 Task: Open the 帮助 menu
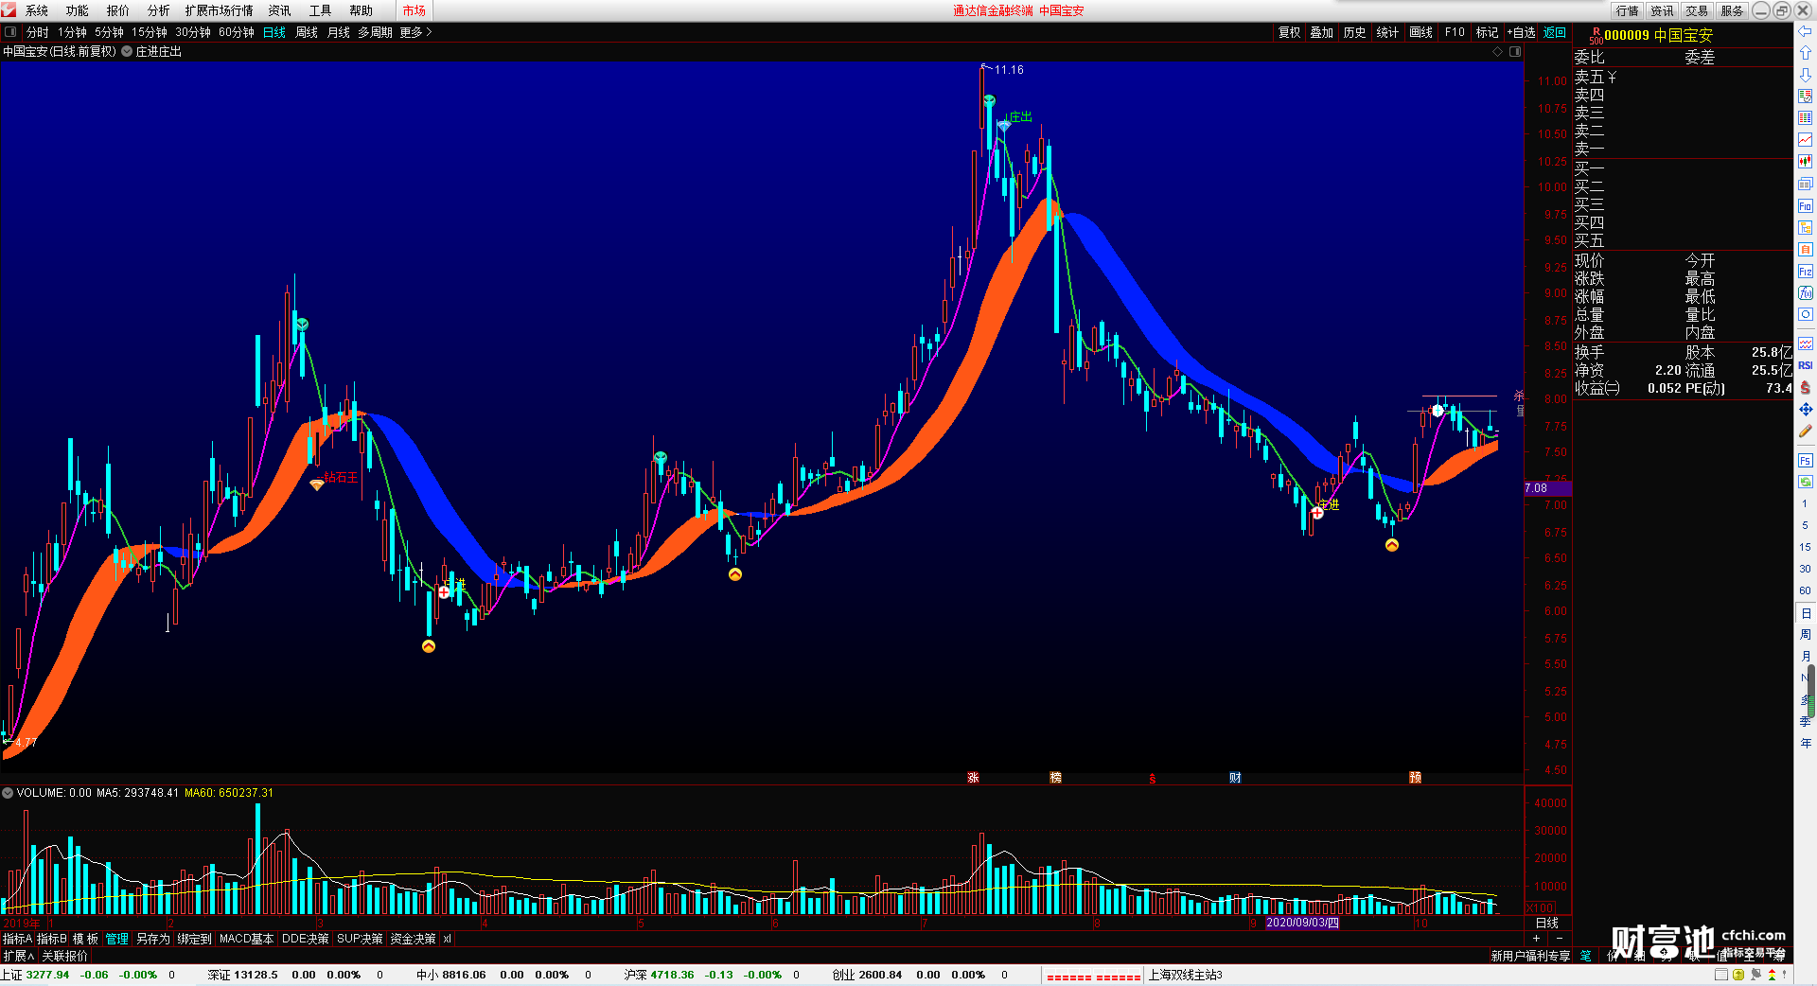(x=362, y=10)
